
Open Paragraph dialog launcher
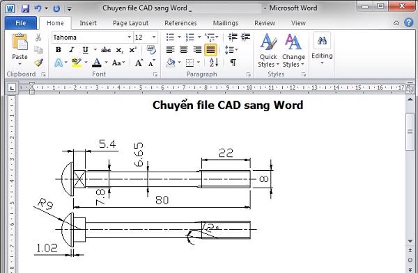click(249, 74)
